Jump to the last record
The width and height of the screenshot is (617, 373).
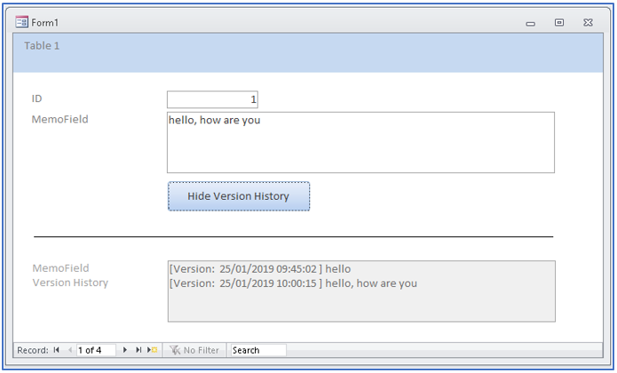138,350
